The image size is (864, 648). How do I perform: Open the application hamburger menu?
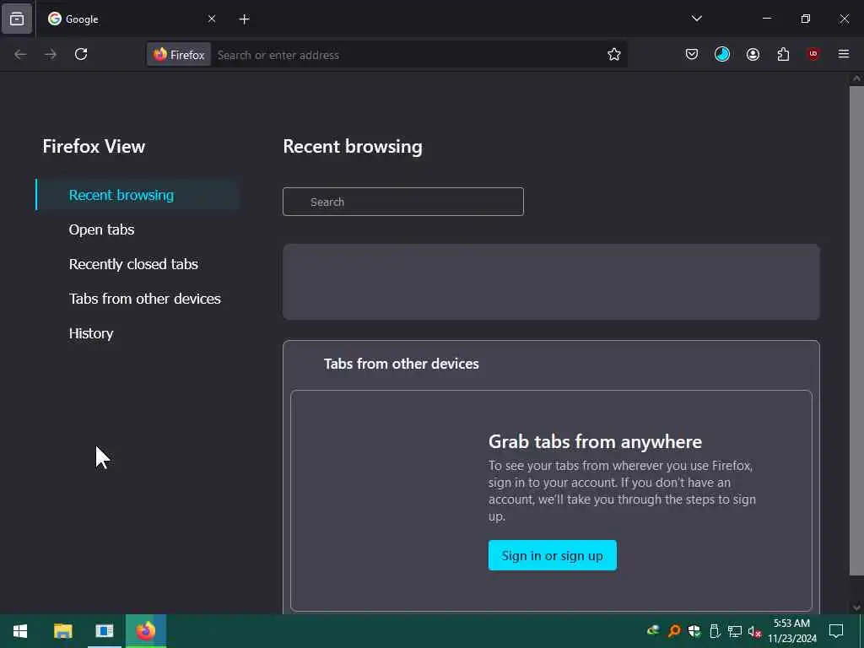tap(844, 54)
